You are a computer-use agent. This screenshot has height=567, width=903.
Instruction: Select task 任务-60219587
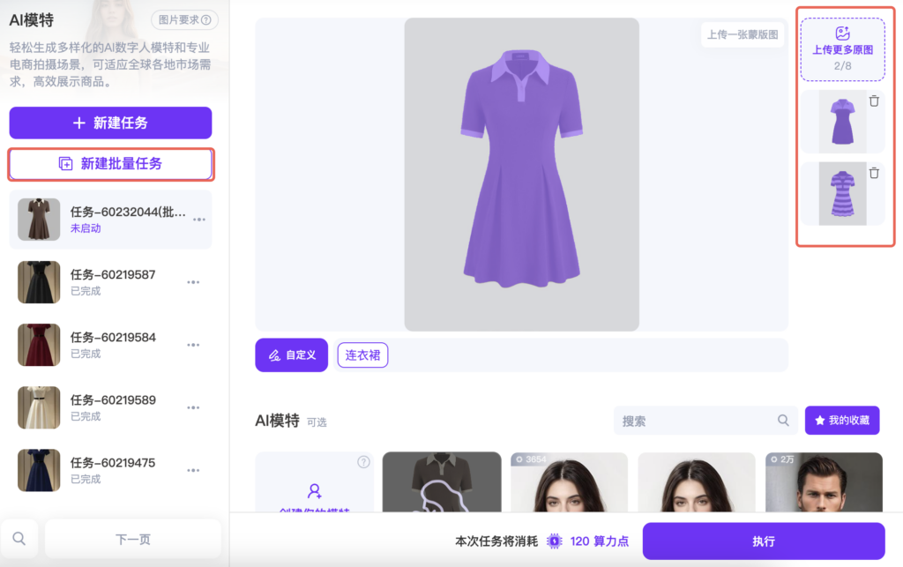click(110, 282)
